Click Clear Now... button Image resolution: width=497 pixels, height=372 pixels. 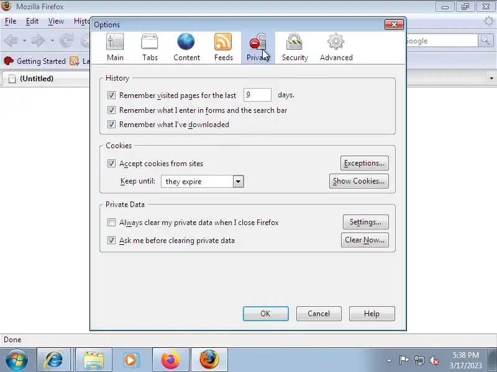coord(365,240)
